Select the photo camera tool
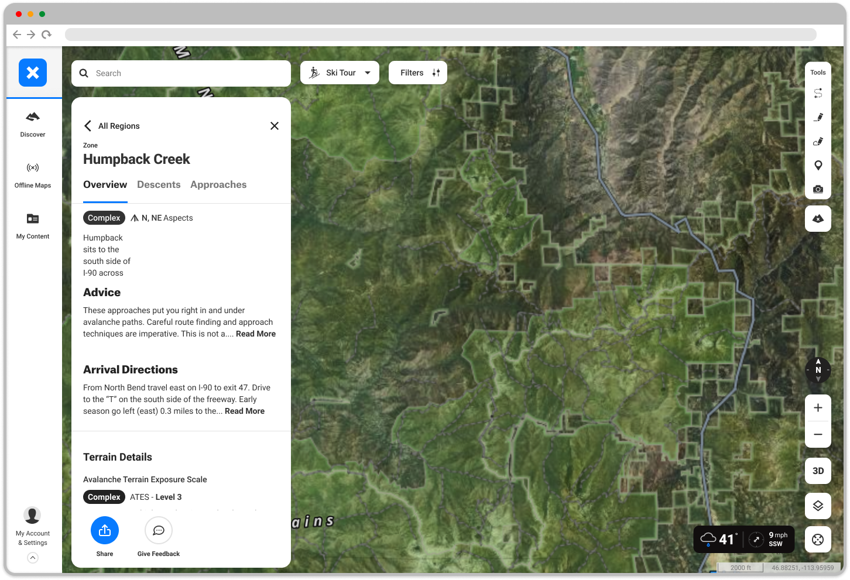This screenshot has height=580, width=850. [x=818, y=189]
